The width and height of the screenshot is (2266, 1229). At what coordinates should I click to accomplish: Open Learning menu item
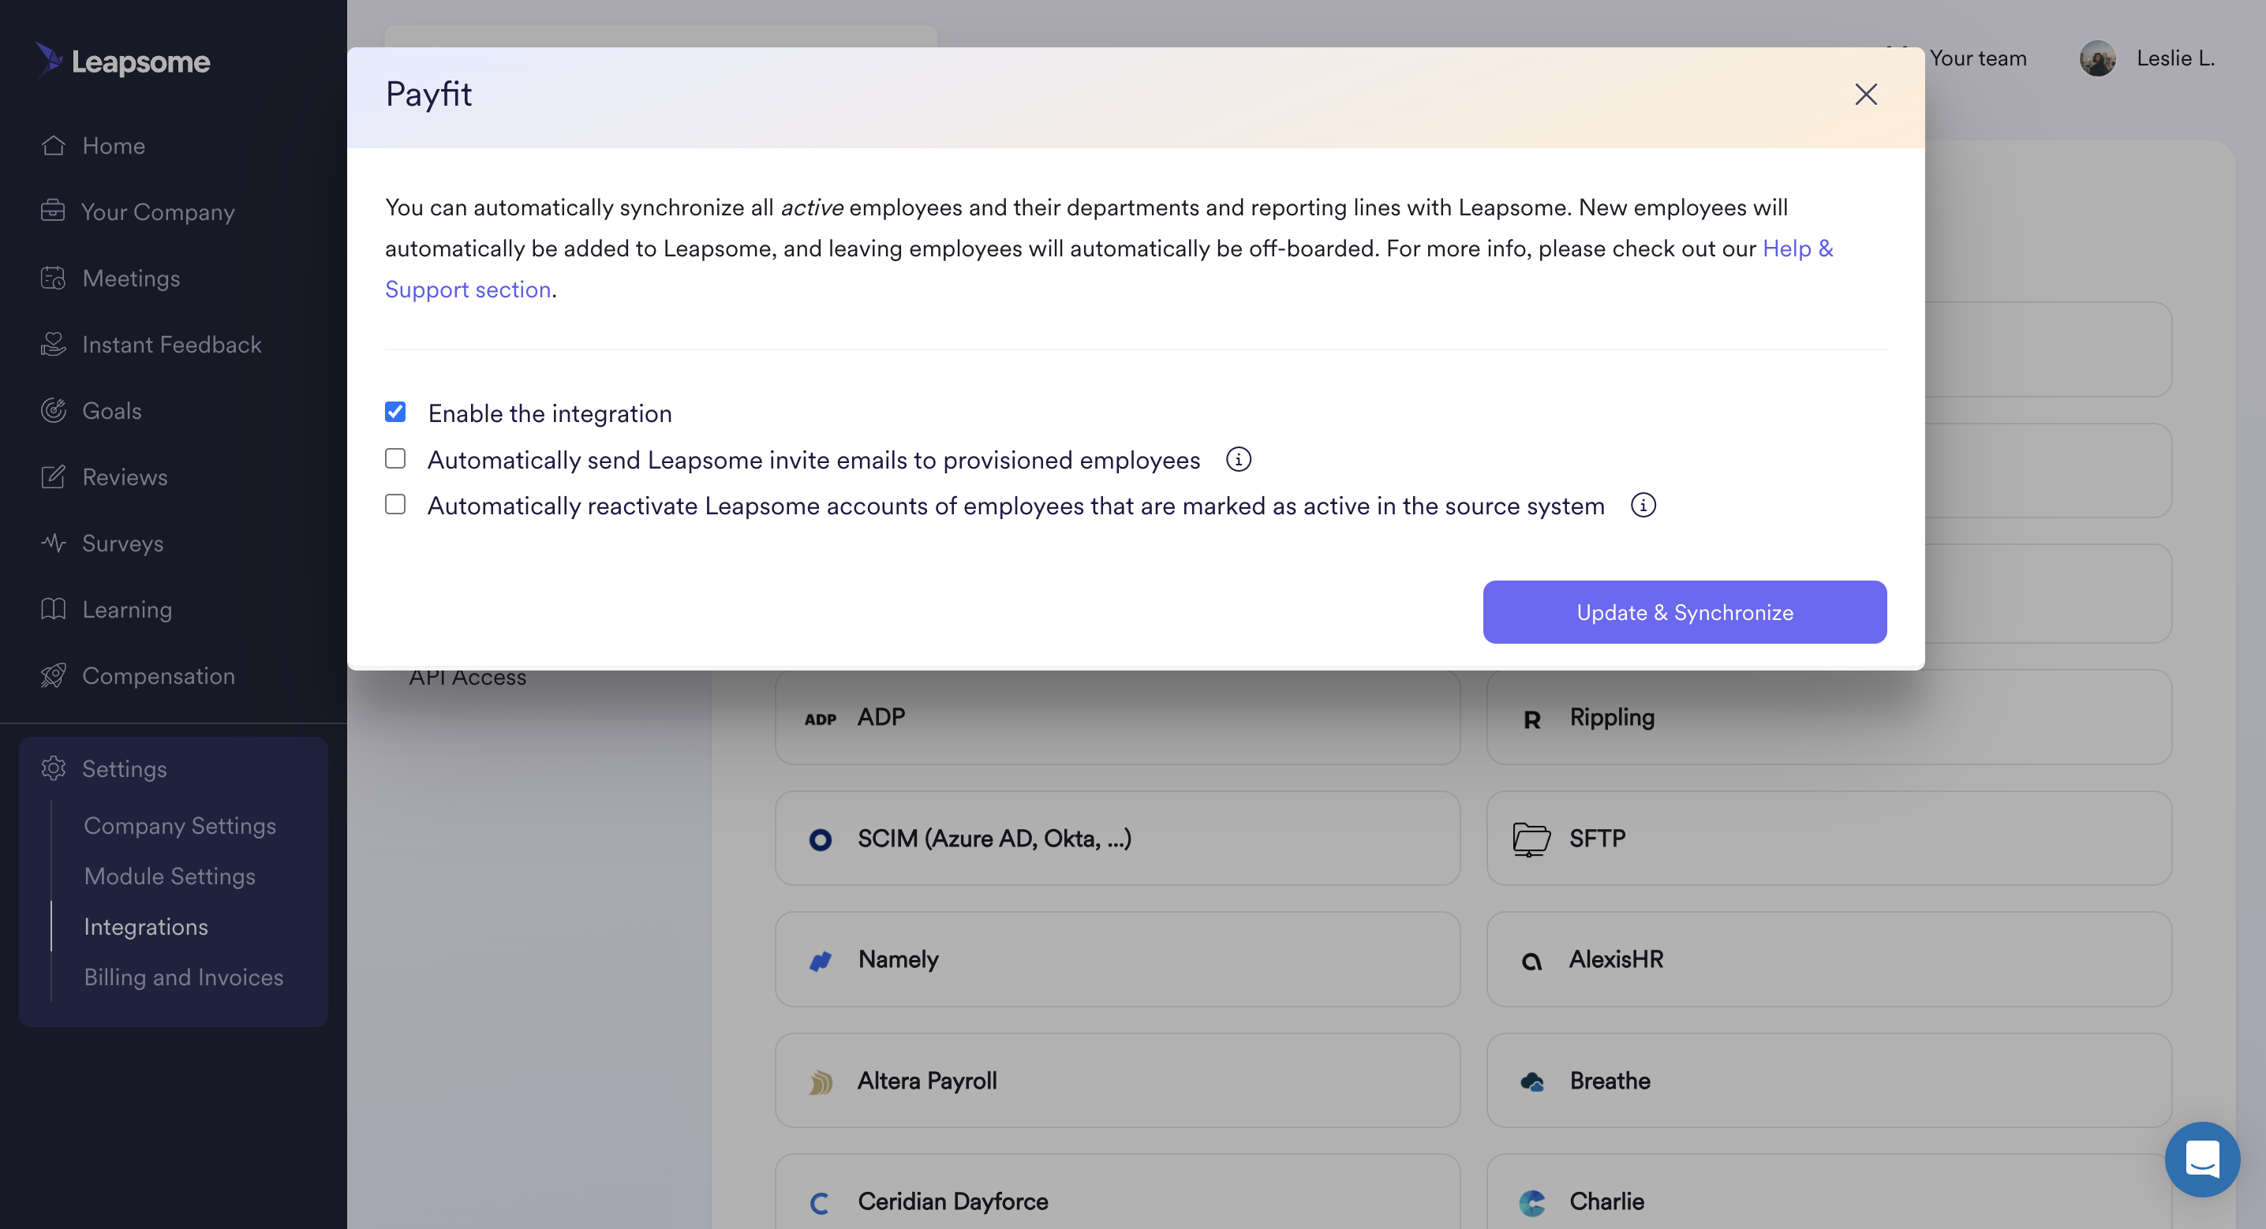[x=127, y=610]
